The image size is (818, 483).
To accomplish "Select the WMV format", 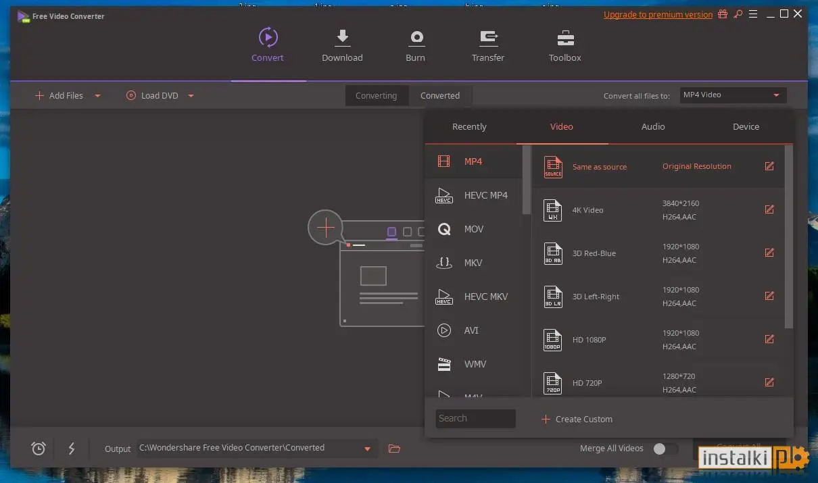I will 473,364.
